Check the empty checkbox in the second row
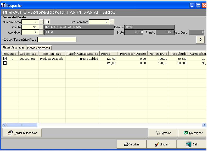Viewport: 208px width, 152px height. coord(5,63)
